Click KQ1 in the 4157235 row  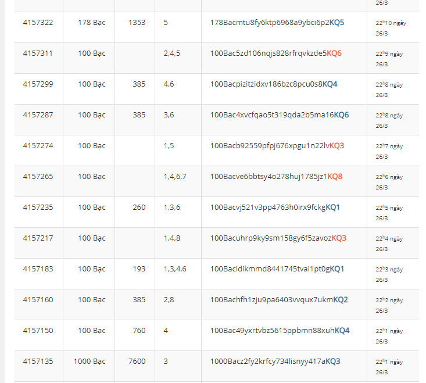332,207
